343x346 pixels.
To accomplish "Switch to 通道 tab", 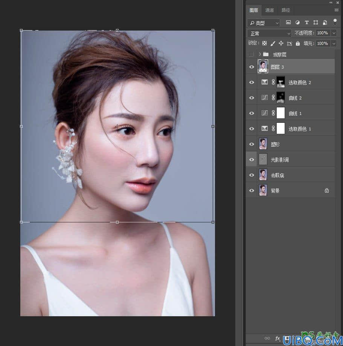I will coord(269,10).
